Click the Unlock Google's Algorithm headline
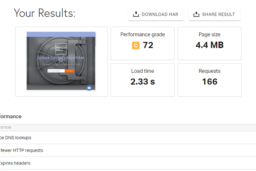Screen dimensions: 256x171 61,58
